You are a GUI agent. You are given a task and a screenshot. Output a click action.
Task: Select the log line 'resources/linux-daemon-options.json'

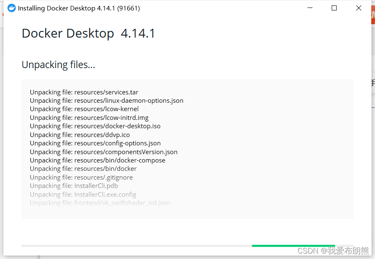[x=107, y=101]
